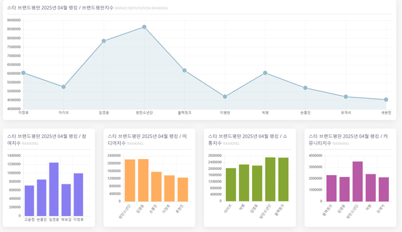The height and width of the screenshot is (232, 402).
Task: Click the 소통지수 chart card title
Action: click(x=248, y=140)
